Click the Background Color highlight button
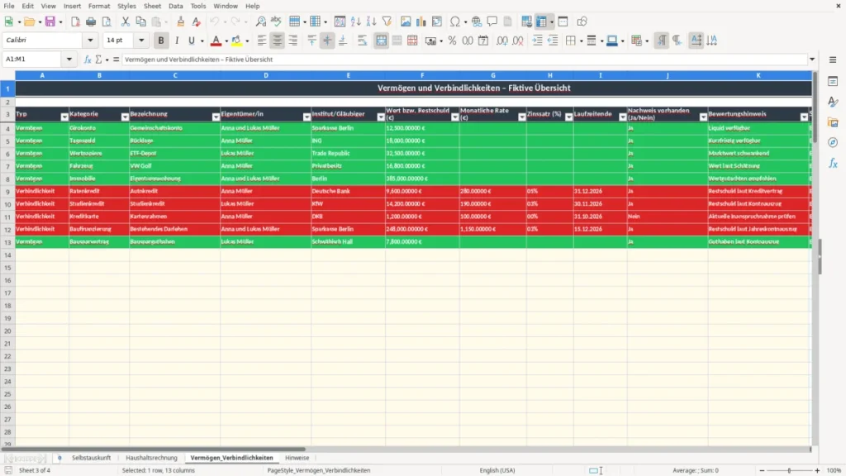 click(x=236, y=40)
